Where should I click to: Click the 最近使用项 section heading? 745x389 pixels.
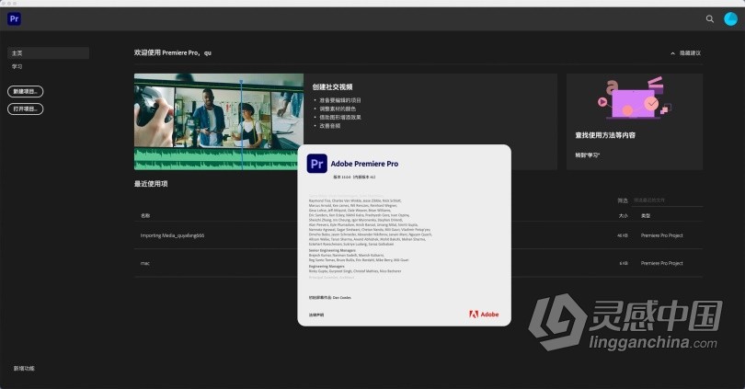tap(151, 184)
